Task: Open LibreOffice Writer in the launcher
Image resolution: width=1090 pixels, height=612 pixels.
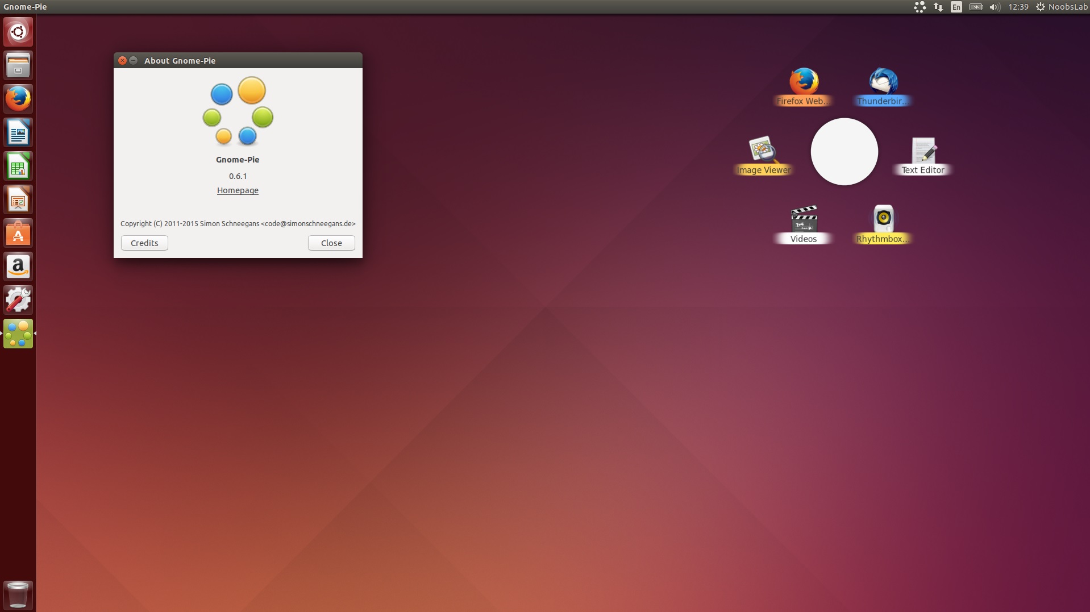Action: [x=18, y=132]
